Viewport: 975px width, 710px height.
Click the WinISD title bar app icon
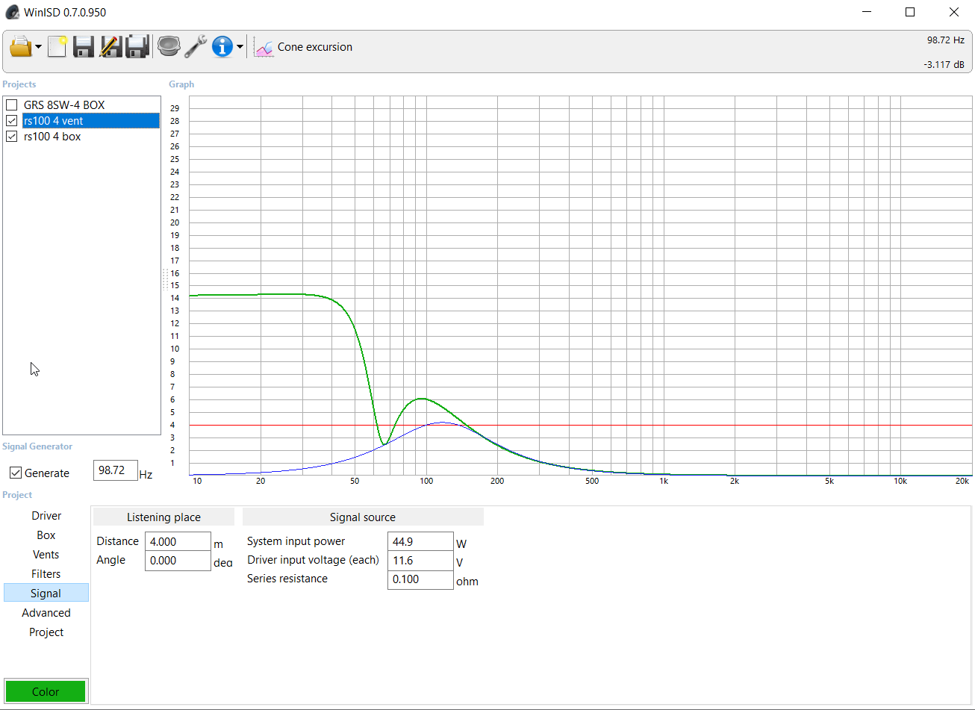click(12, 12)
